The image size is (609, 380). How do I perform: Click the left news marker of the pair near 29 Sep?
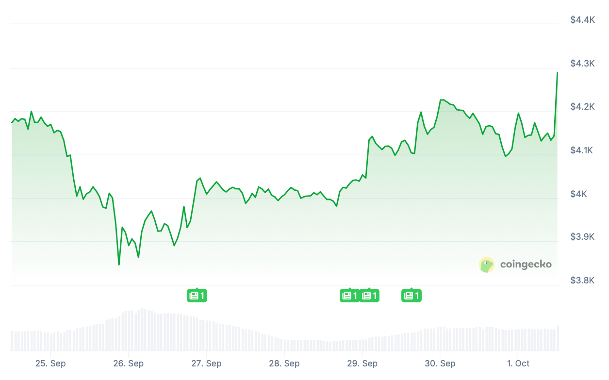349,295
